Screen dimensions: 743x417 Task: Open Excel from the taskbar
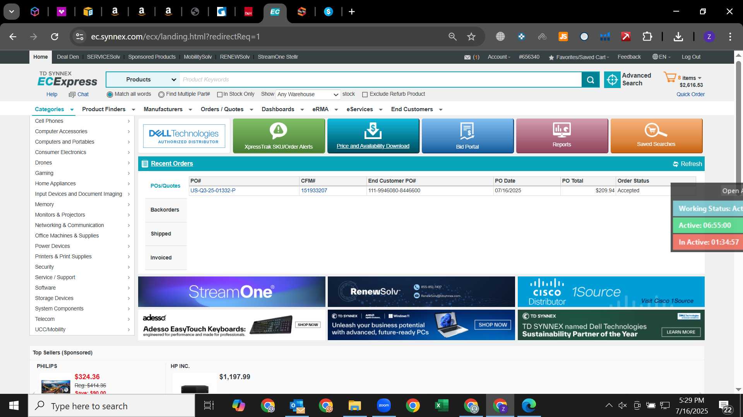[442, 405]
